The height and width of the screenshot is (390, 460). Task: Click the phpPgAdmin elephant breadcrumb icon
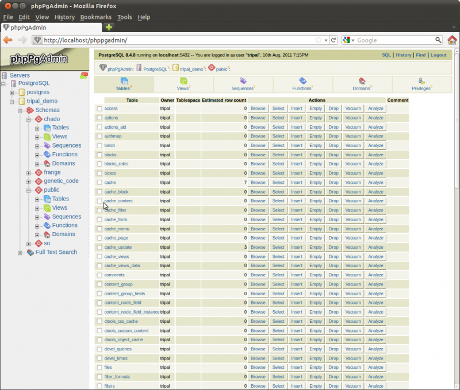[x=103, y=67]
